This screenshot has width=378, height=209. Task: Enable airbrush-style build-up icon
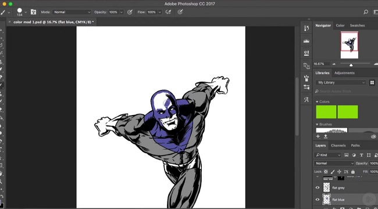point(168,12)
